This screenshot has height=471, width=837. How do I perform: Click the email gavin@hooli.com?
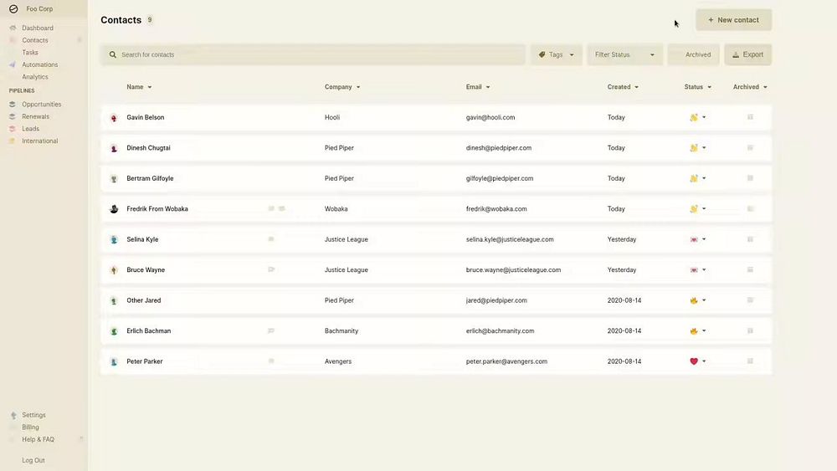[x=490, y=117]
